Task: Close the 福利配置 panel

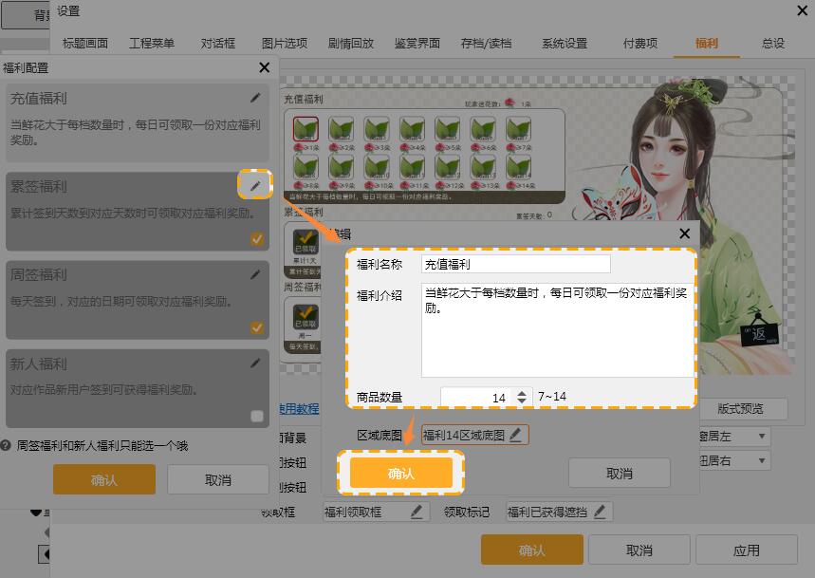Action: click(x=264, y=67)
